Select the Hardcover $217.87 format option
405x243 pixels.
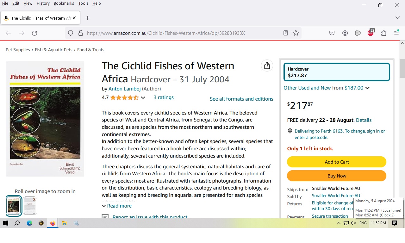coord(337,72)
